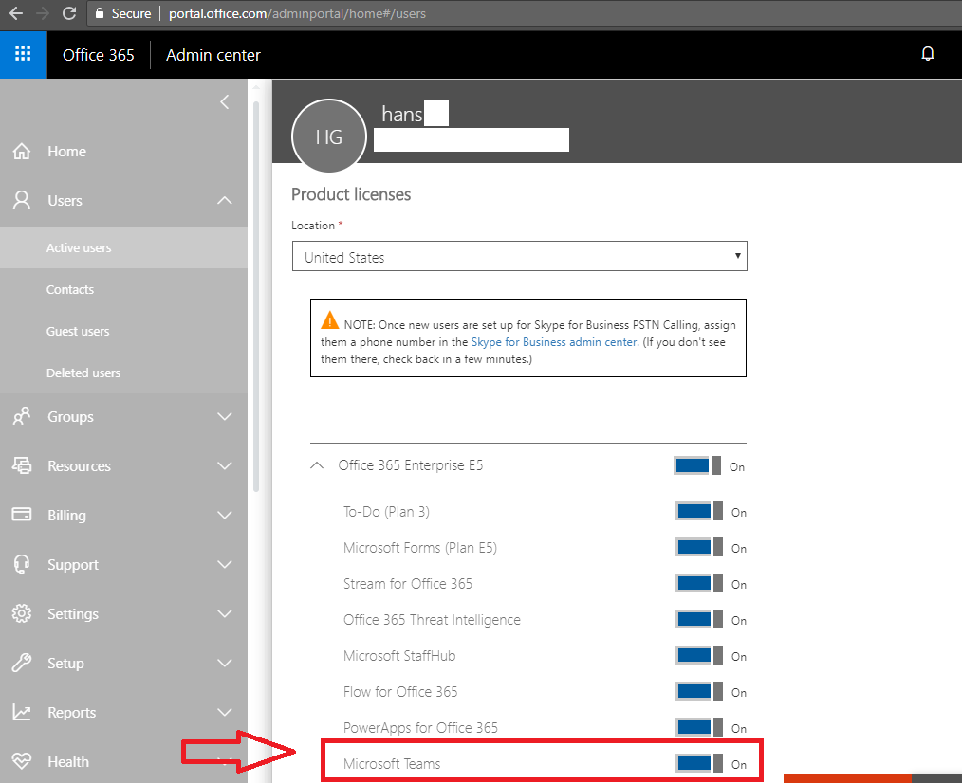Click the Home house icon
The height and width of the screenshot is (783, 962).
(x=22, y=151)
